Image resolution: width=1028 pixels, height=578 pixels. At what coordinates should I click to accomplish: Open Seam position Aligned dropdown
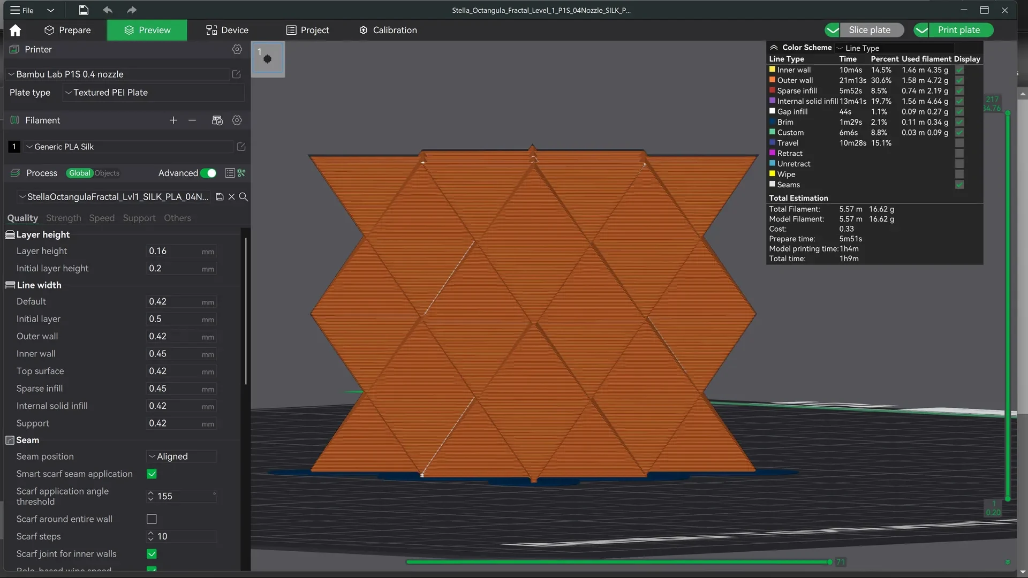[182, 457]
